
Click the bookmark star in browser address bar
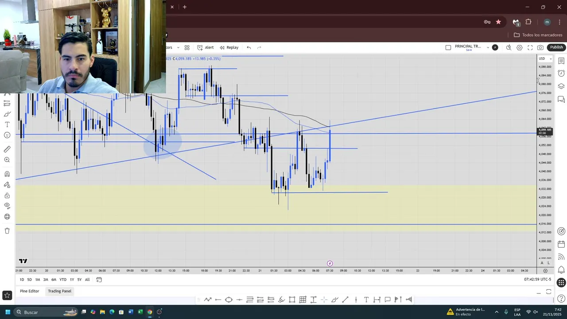coord(498,22)
